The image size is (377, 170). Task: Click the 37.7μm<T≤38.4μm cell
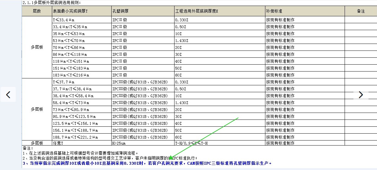click(82, 89)
